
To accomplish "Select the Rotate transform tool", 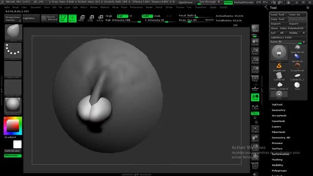I will (x=100, y=19).
